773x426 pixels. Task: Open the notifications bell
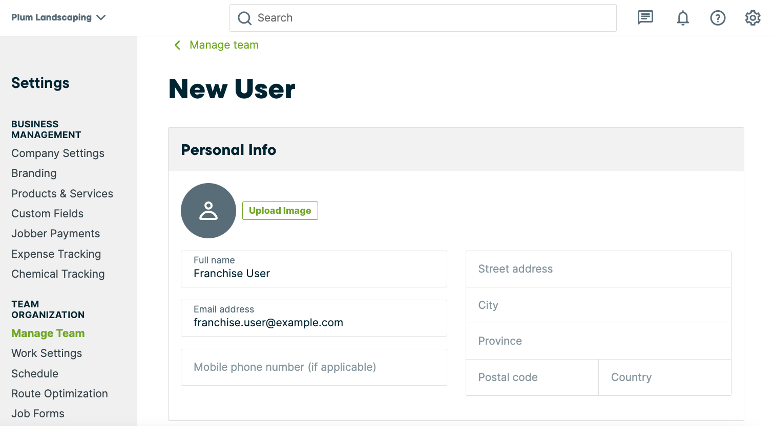tap(683, 18)
